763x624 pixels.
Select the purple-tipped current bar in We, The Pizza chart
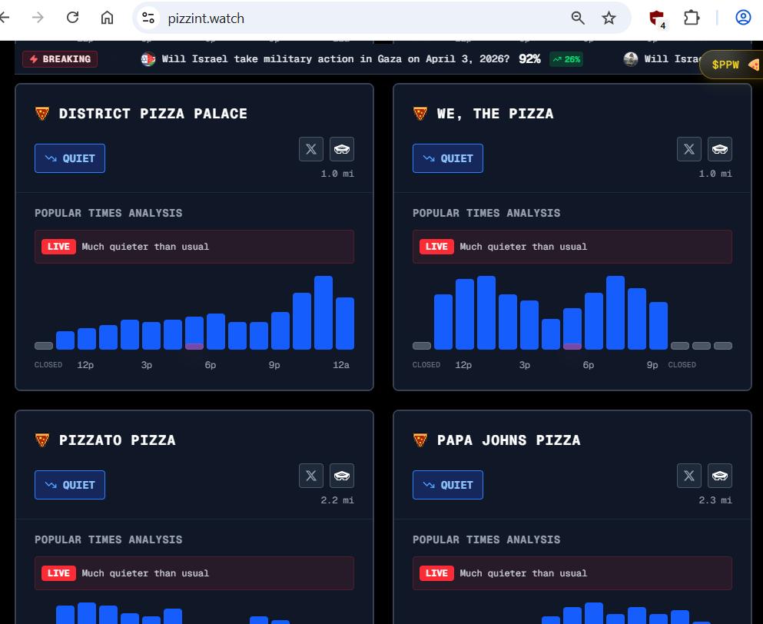pos(572,329)
